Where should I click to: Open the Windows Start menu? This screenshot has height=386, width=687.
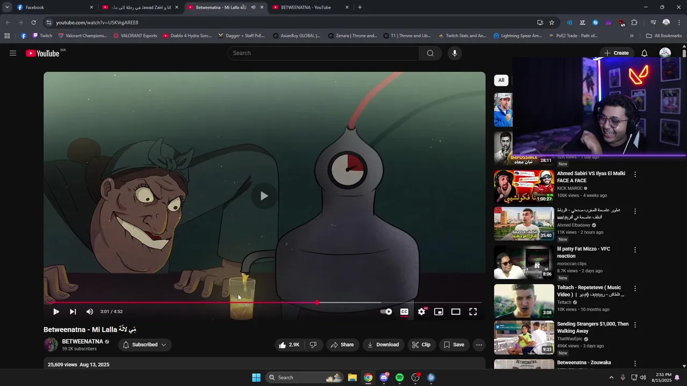256,377
